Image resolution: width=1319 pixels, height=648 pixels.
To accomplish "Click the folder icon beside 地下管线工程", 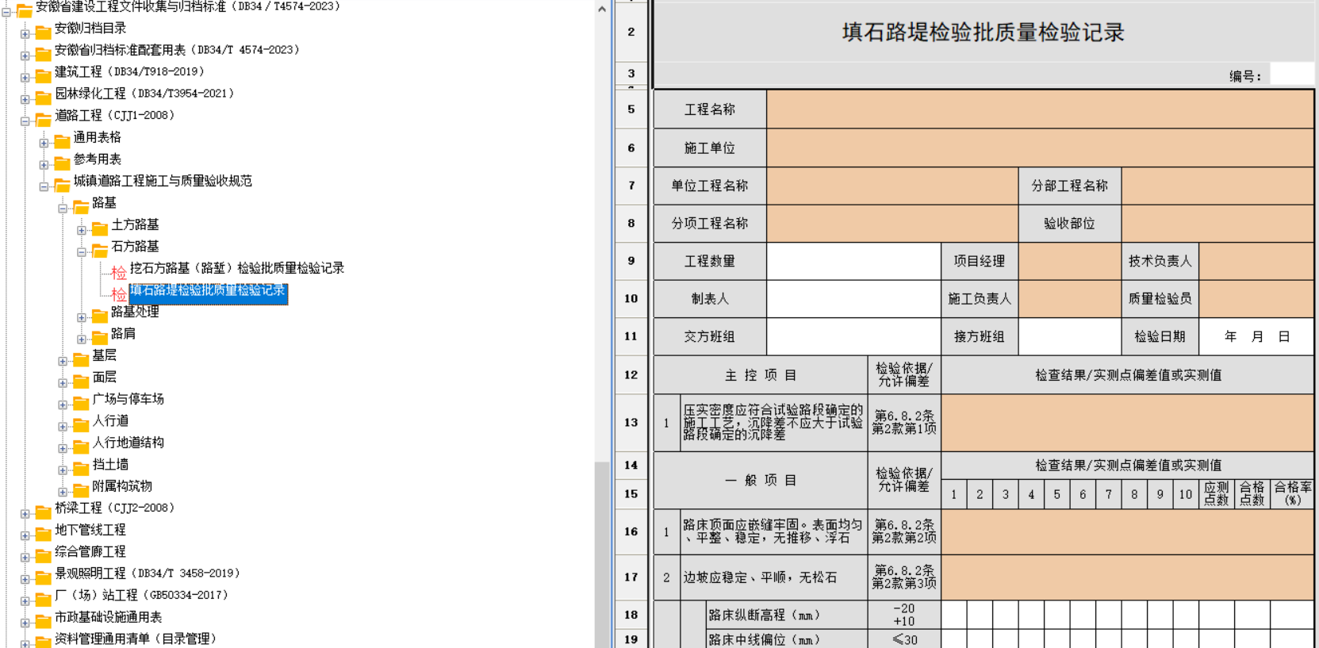I will click(x=43, y=531).
